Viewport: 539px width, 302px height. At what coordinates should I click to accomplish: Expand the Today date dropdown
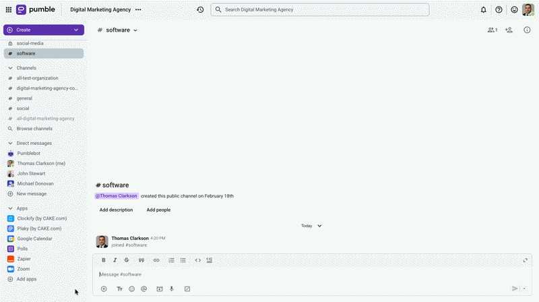coord(319,226)
